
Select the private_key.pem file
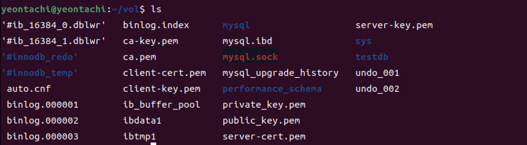click(x=264, y=105)
